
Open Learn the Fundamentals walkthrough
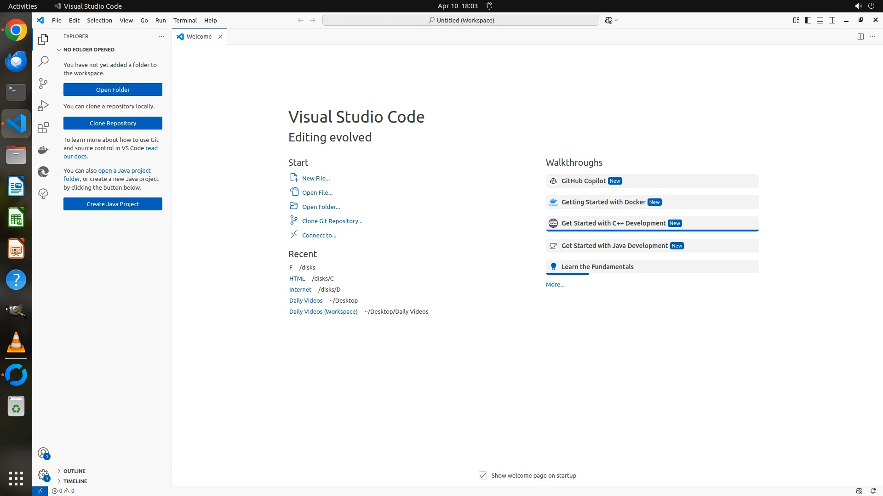597,267
